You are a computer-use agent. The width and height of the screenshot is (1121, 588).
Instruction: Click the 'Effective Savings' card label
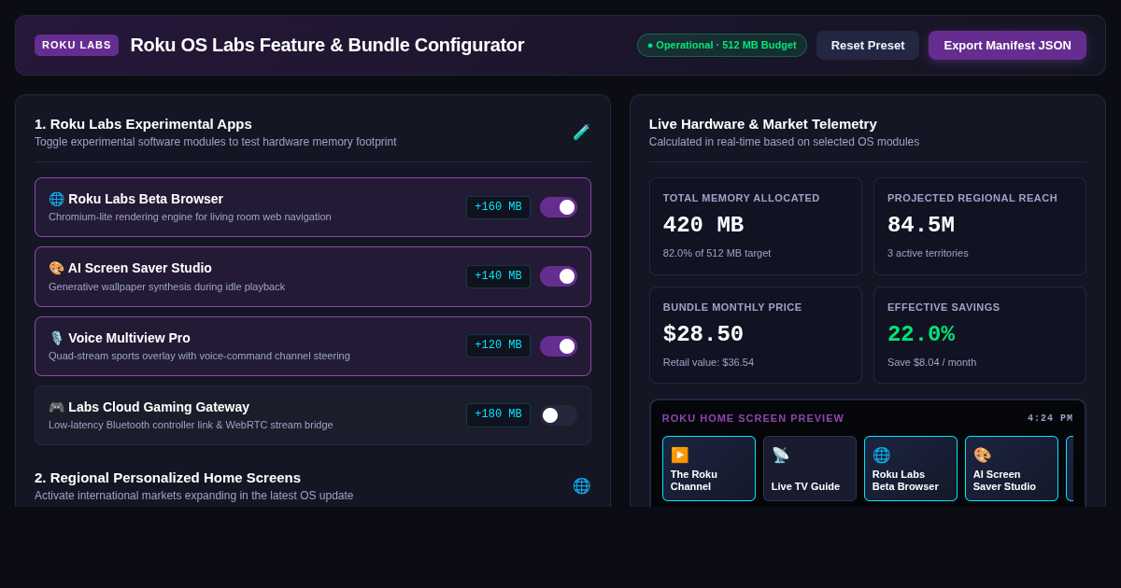coord(944,307)
